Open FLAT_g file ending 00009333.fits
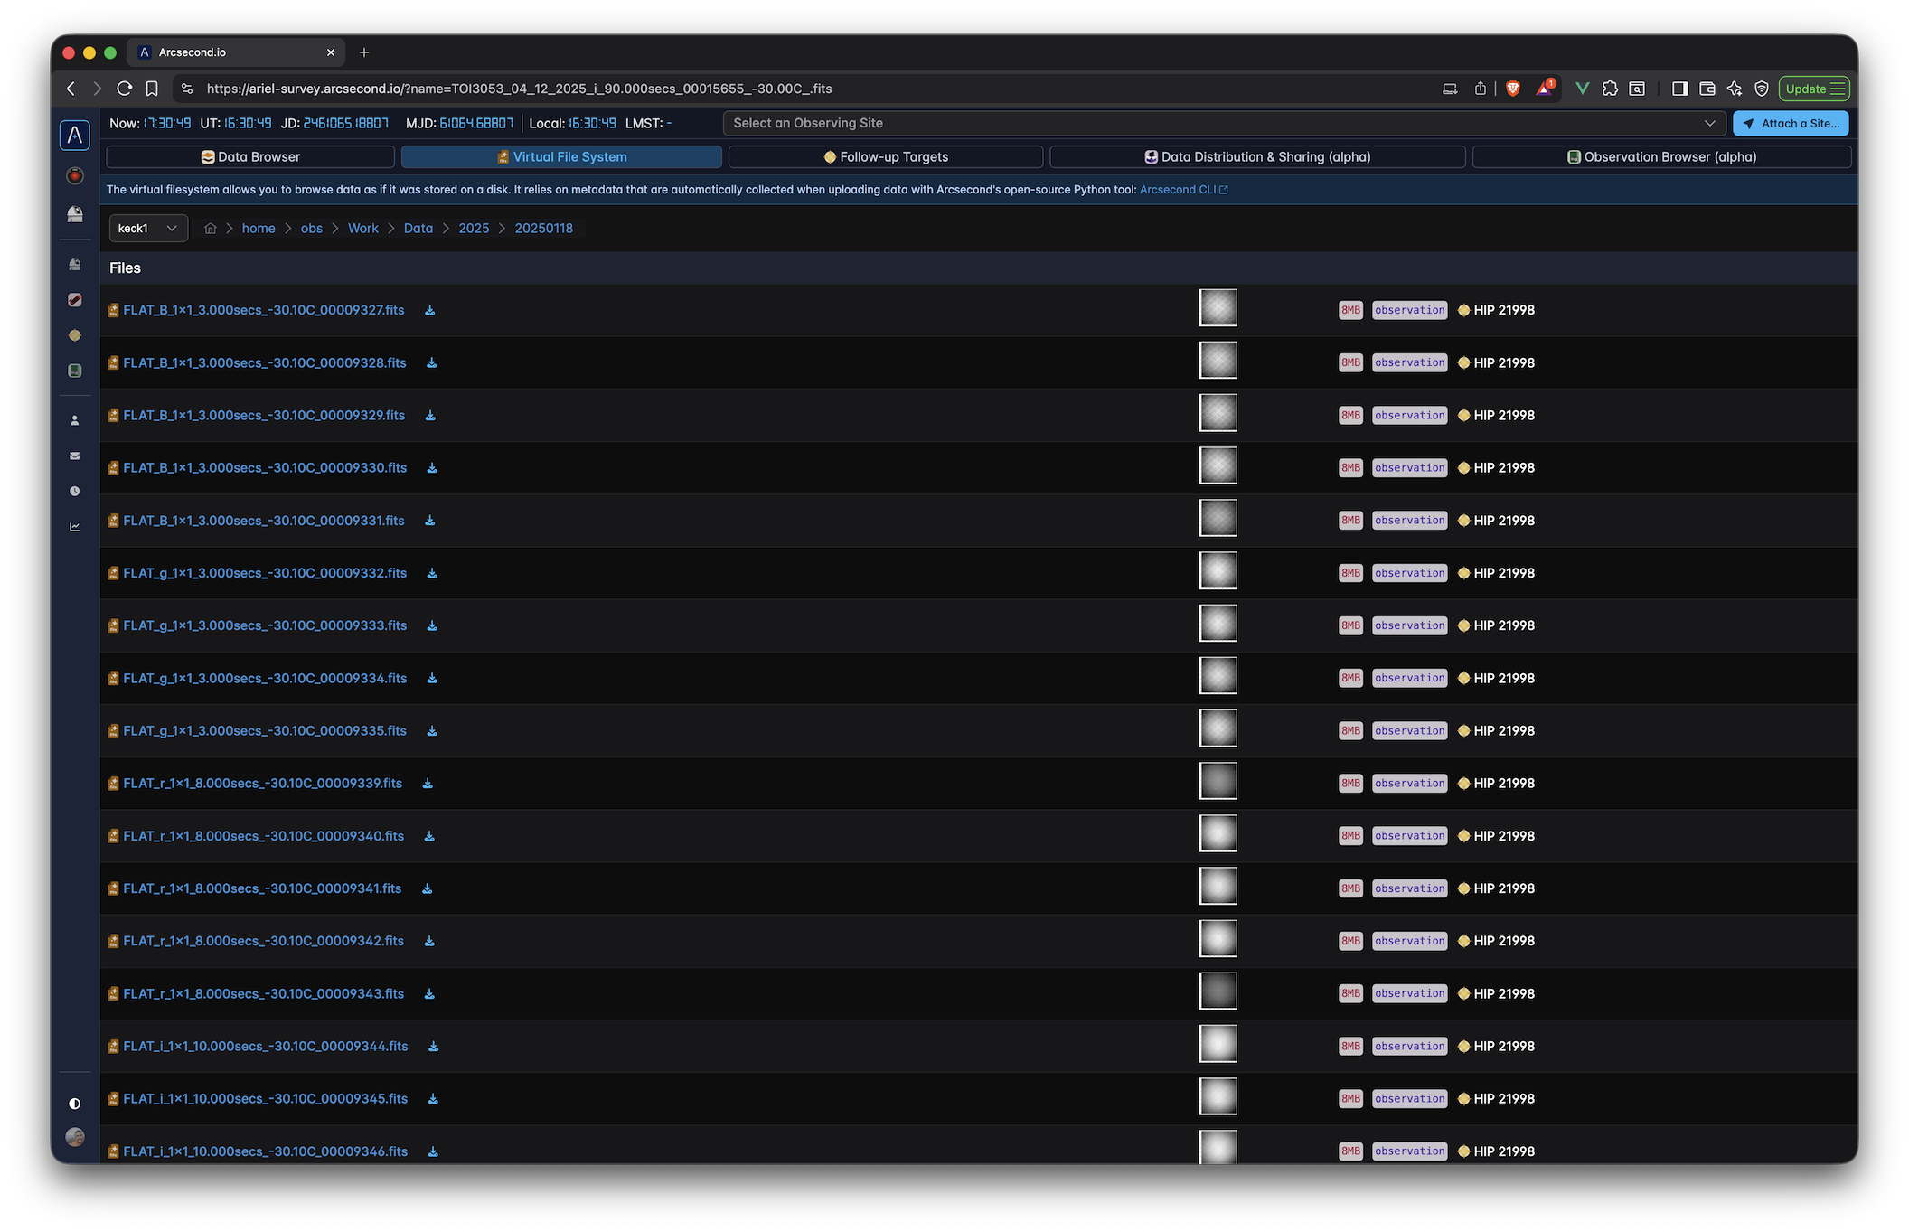1909x1231 pixels. (x=265, y=625)
